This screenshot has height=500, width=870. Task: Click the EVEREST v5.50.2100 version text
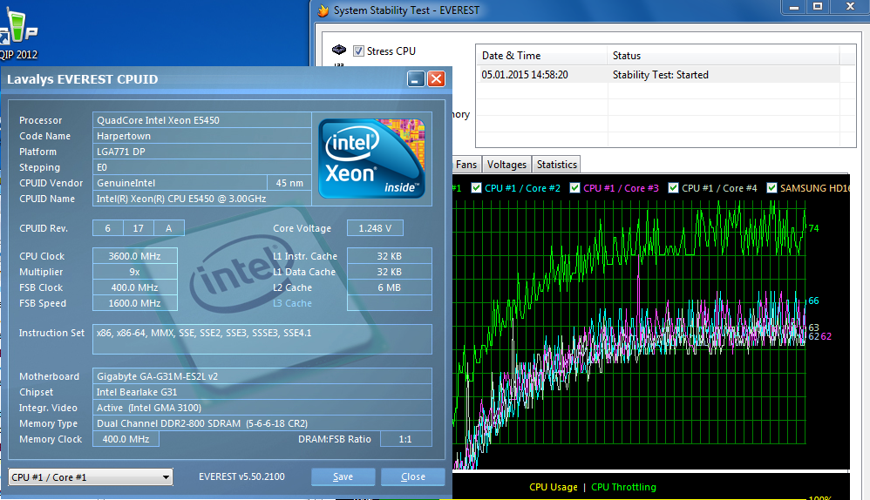coord(242,476)
